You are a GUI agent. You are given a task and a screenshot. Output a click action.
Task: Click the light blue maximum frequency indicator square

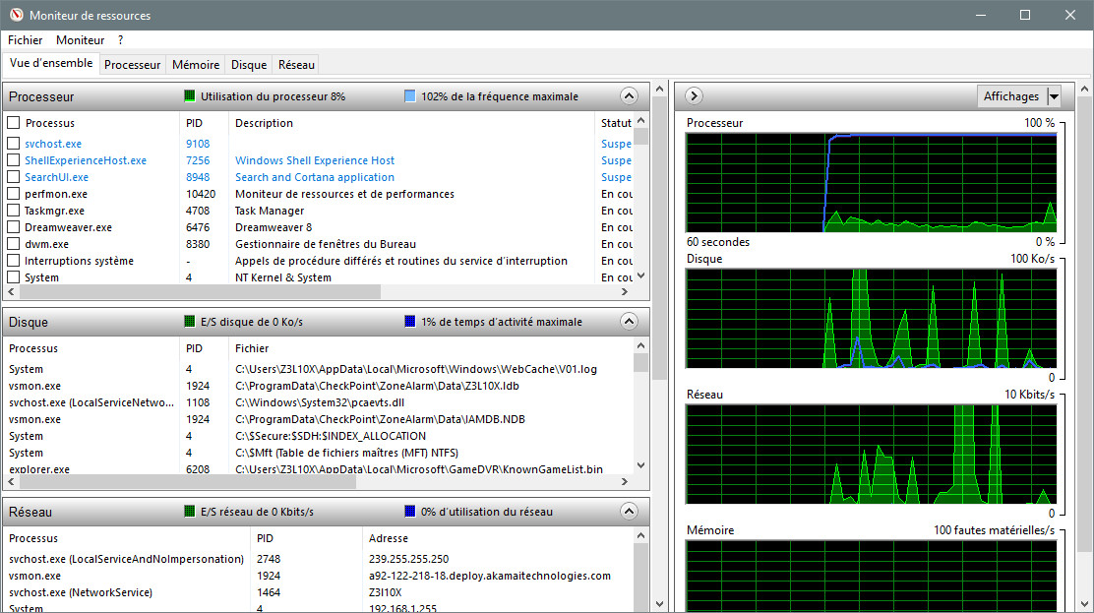[x=409, y=96]
